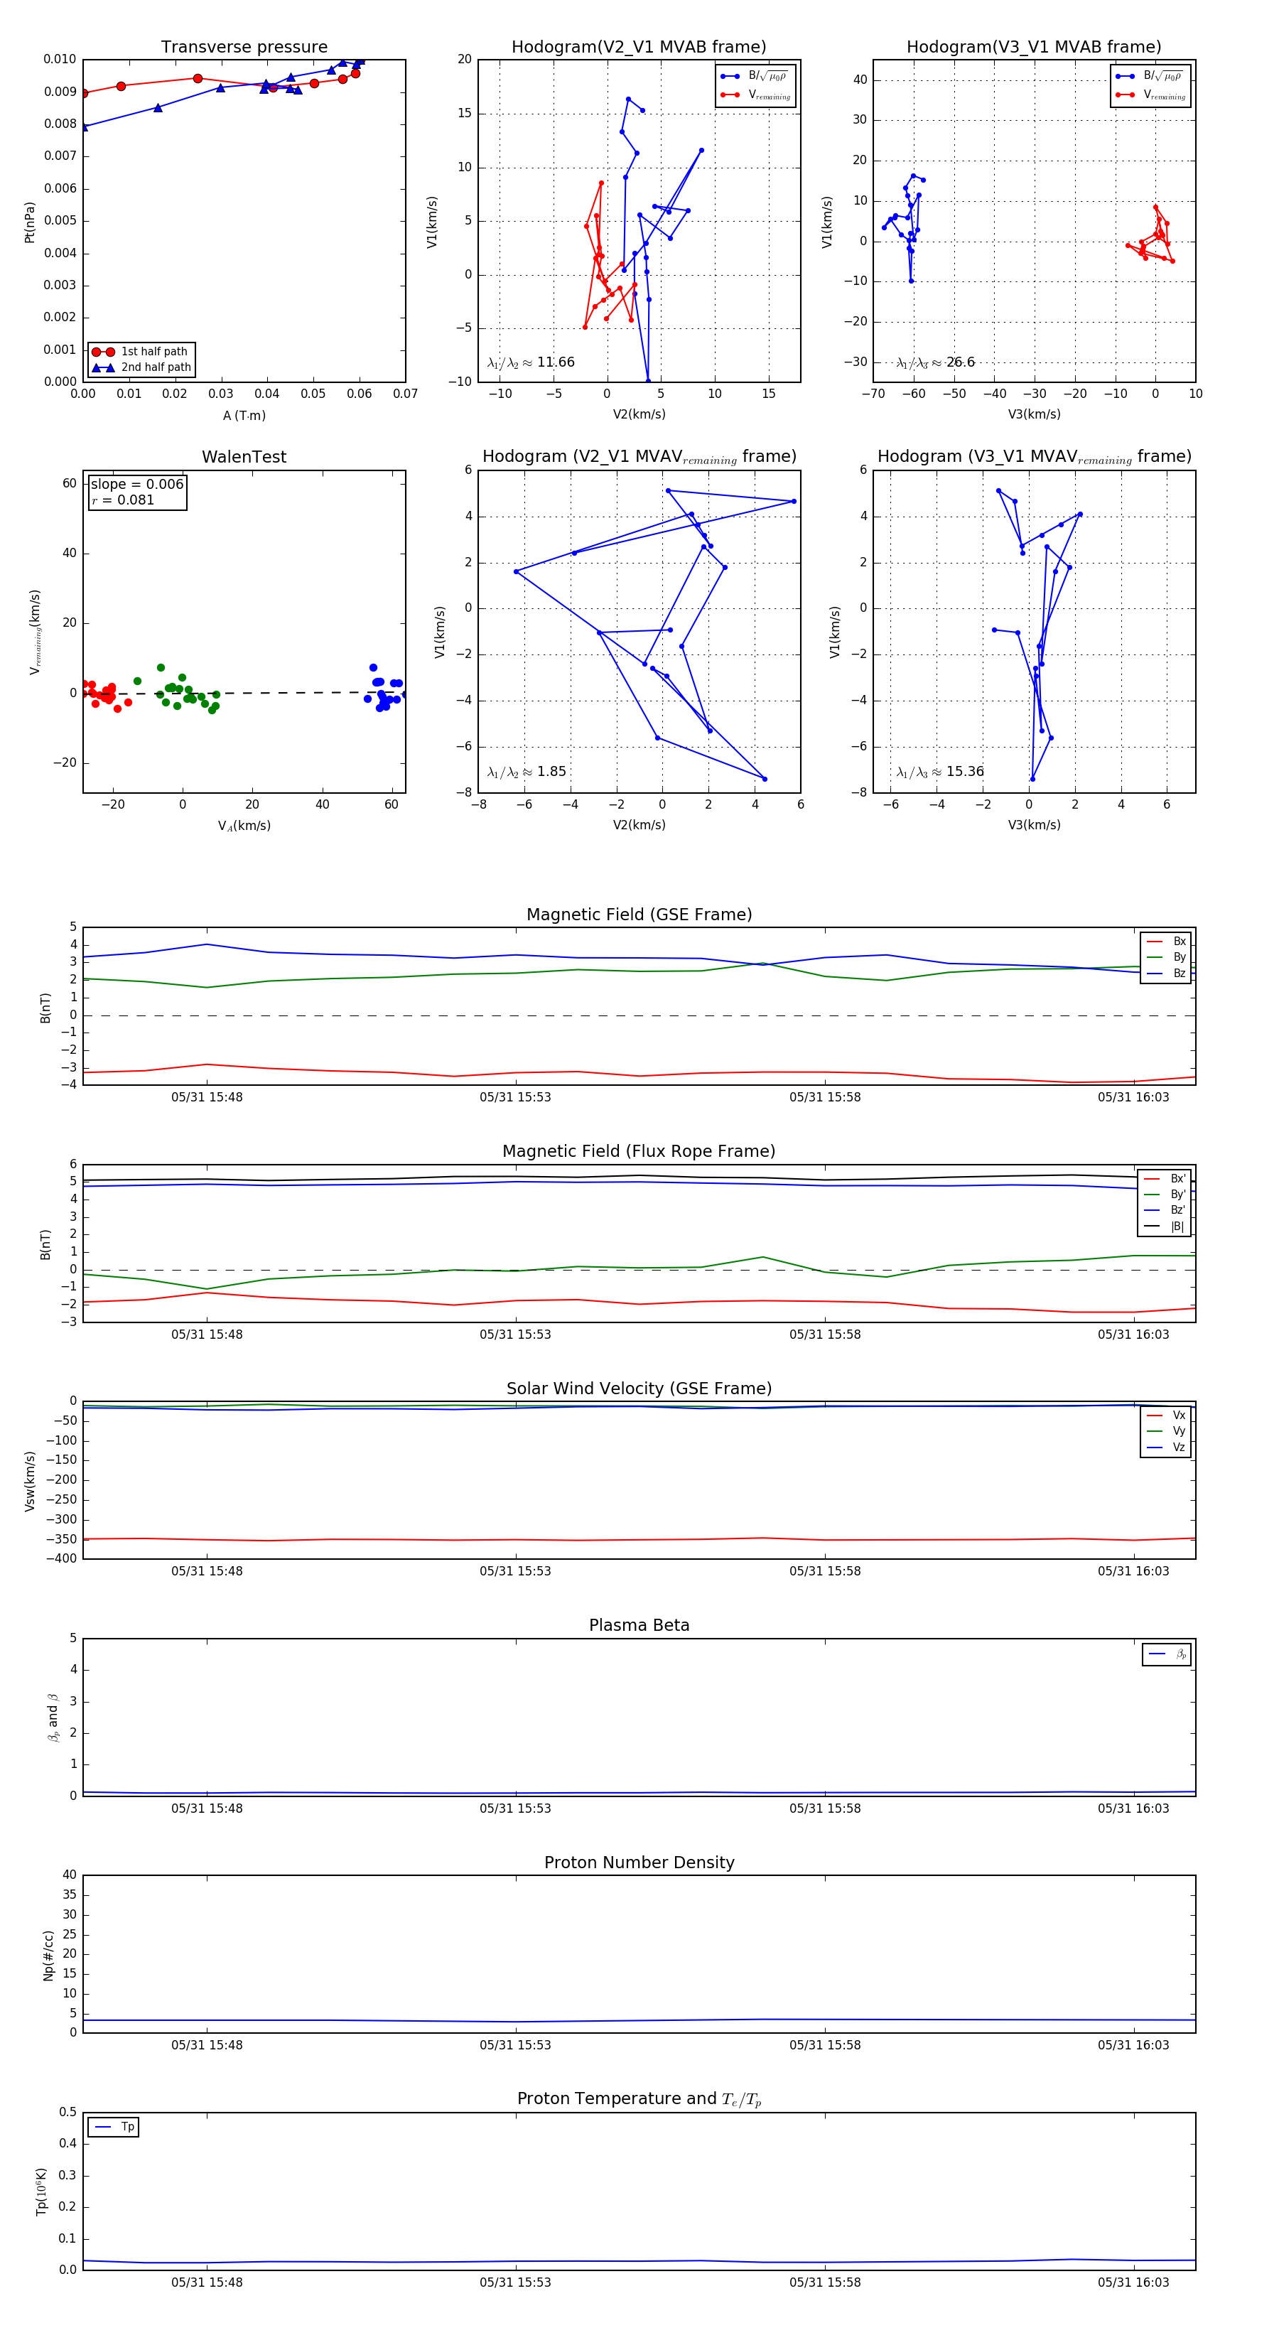1279x2345 pixels.
Task: Click the "Proton Temperature and Te/Tp" title
Action: (639, 2099)
